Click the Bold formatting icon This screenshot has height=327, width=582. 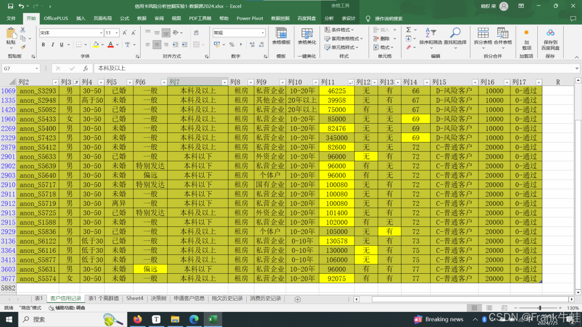click(43, 45)
